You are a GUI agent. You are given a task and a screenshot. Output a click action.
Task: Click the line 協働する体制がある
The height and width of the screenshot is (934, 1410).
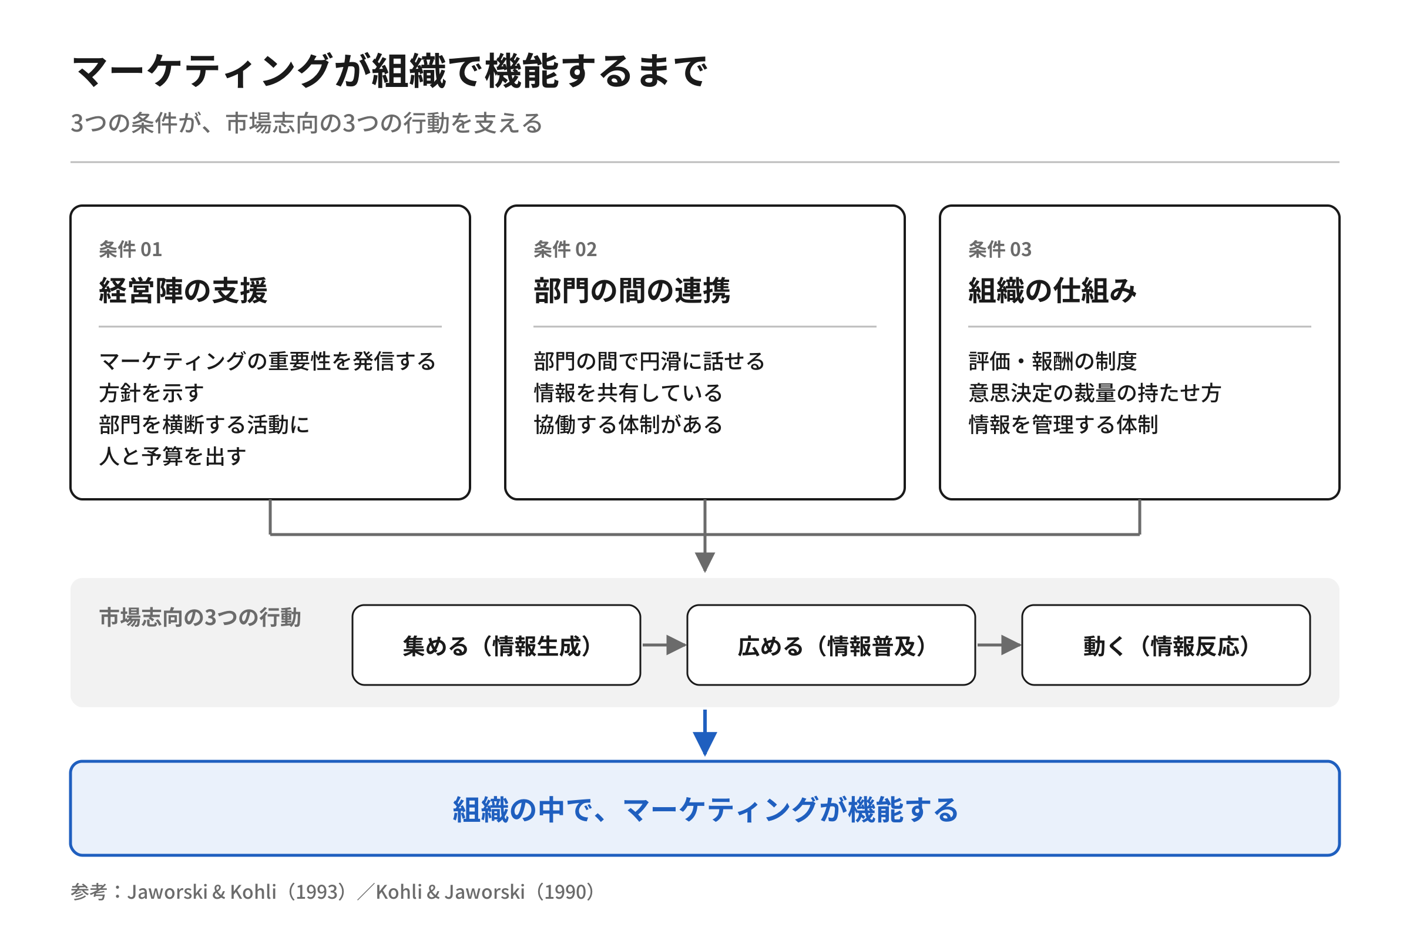pyautogui.click(x=629, y=425)
